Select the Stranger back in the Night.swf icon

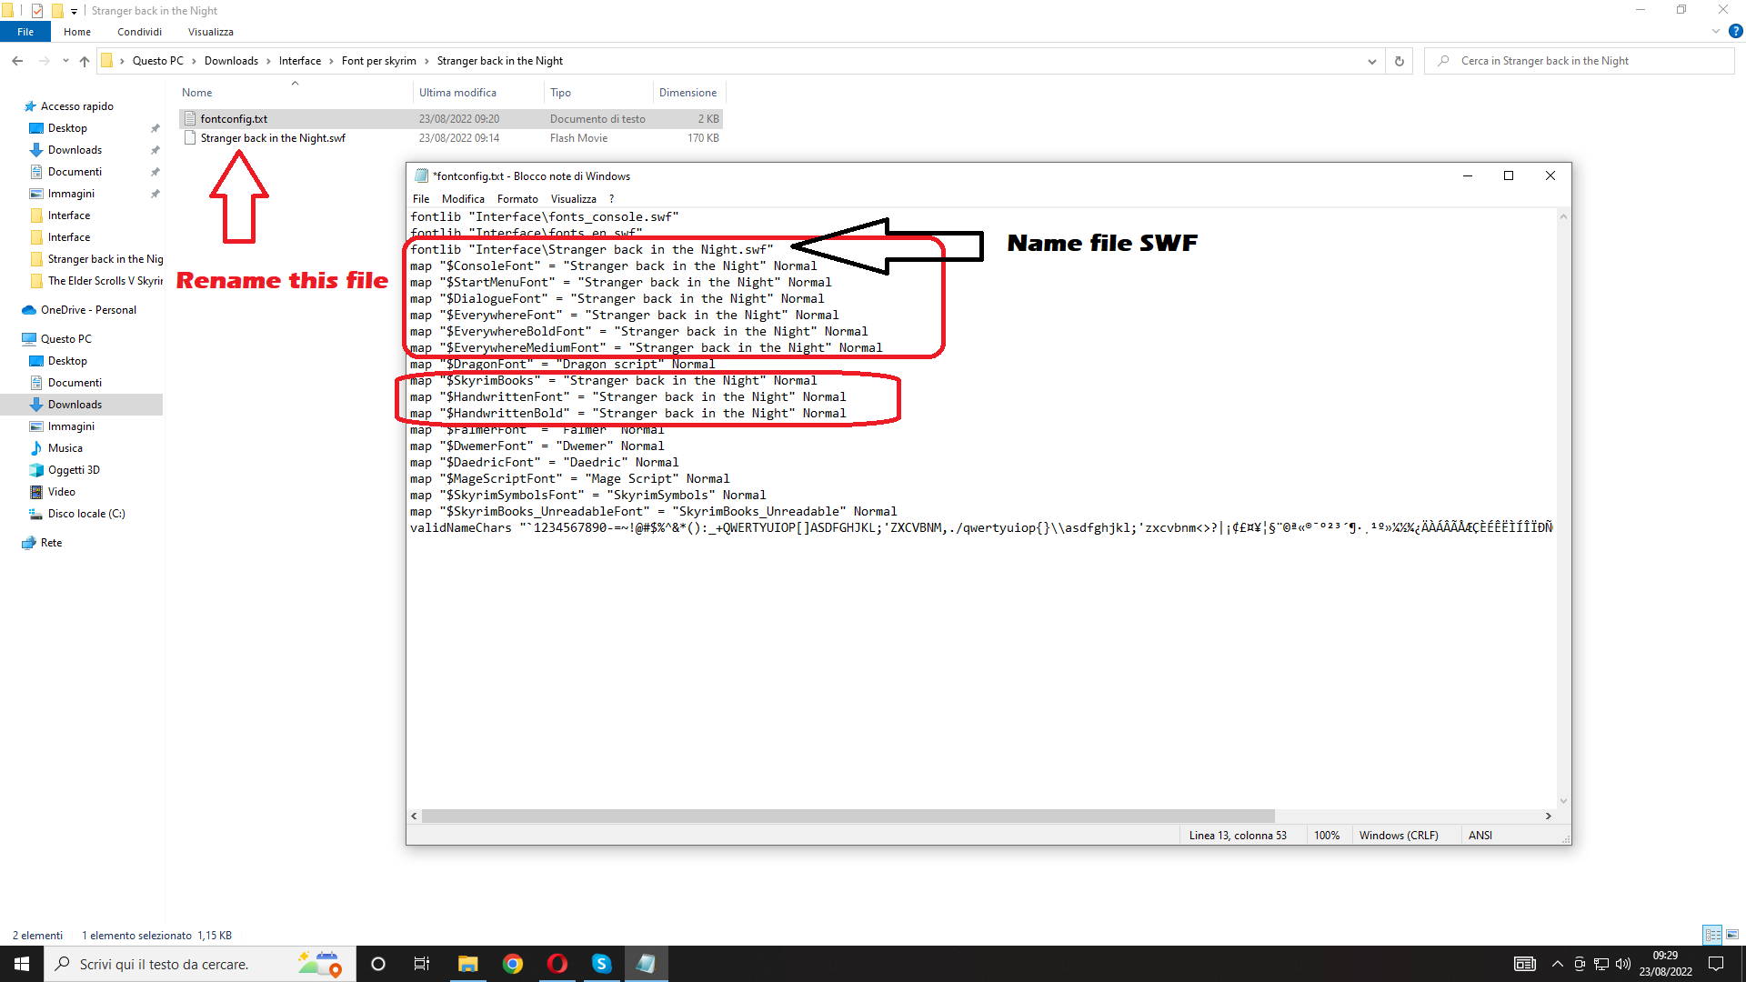(x=190, y=138)
